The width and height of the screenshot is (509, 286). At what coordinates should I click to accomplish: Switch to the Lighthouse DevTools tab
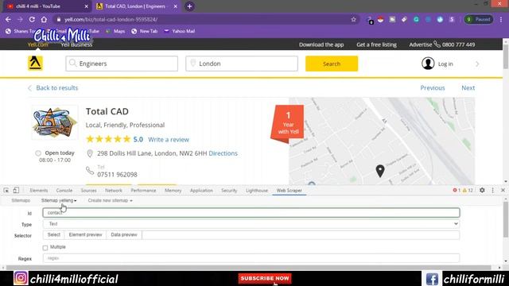point(257,191)
